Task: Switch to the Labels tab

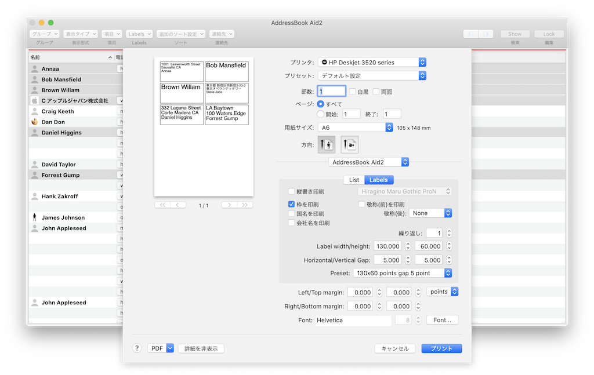Action: (379, 180)
